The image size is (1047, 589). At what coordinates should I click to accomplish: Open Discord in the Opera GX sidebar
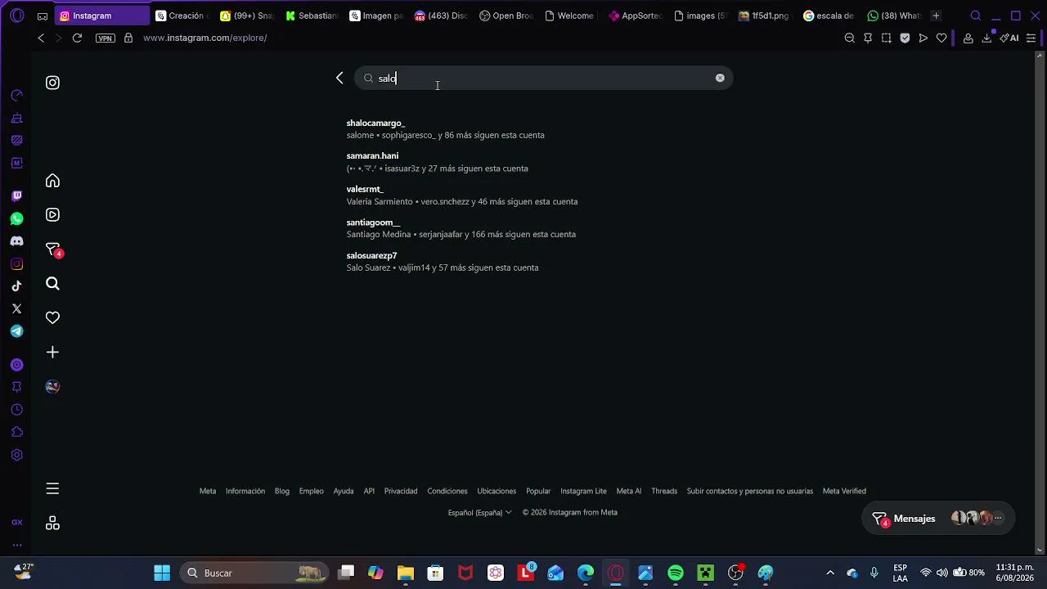coord(16,241)
